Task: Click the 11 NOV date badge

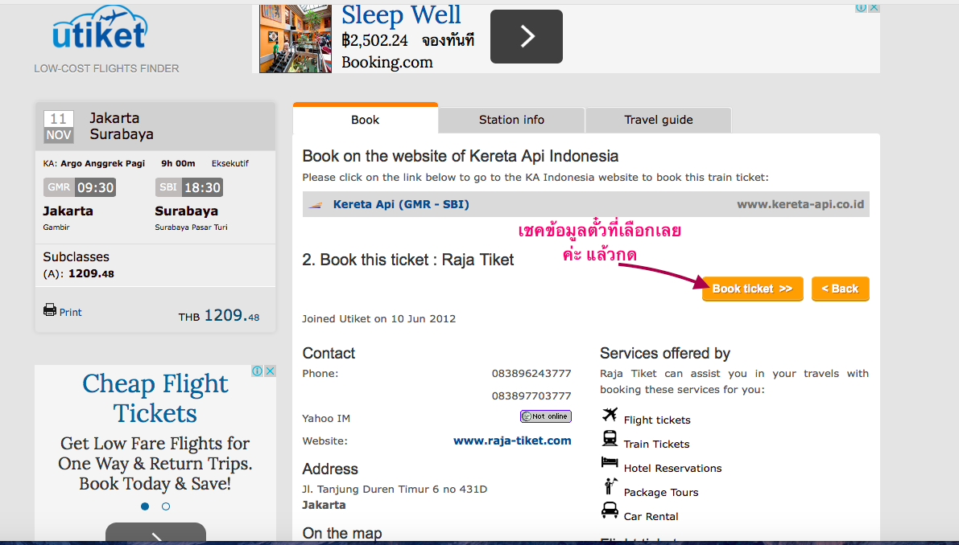Action: click(59, 127)
